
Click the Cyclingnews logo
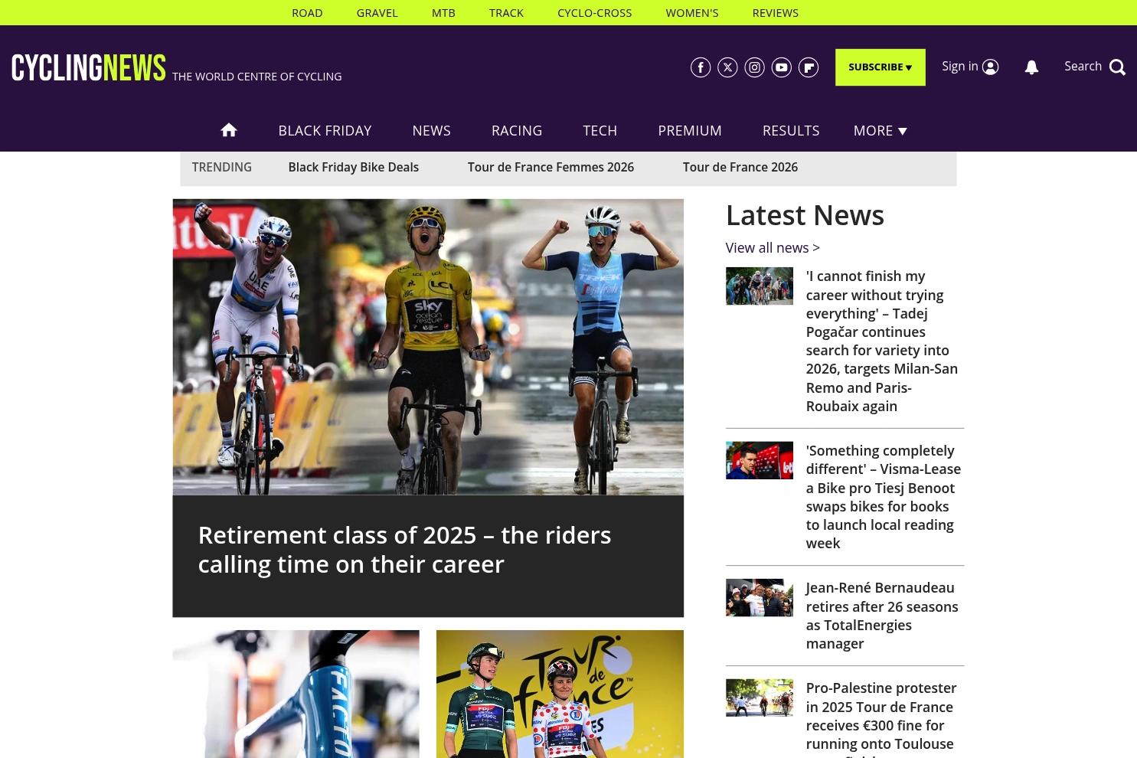(x=88, y=67)
